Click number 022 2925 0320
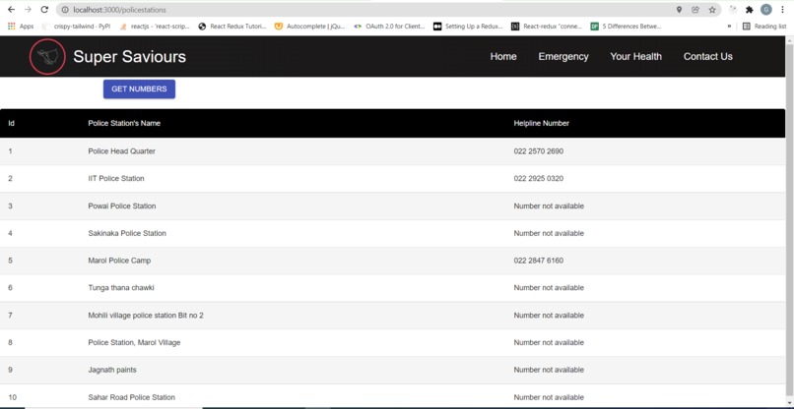This screenshot has width=794, height=409. pos(538,179)
